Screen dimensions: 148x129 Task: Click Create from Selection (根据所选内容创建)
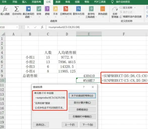pos(131,17)
